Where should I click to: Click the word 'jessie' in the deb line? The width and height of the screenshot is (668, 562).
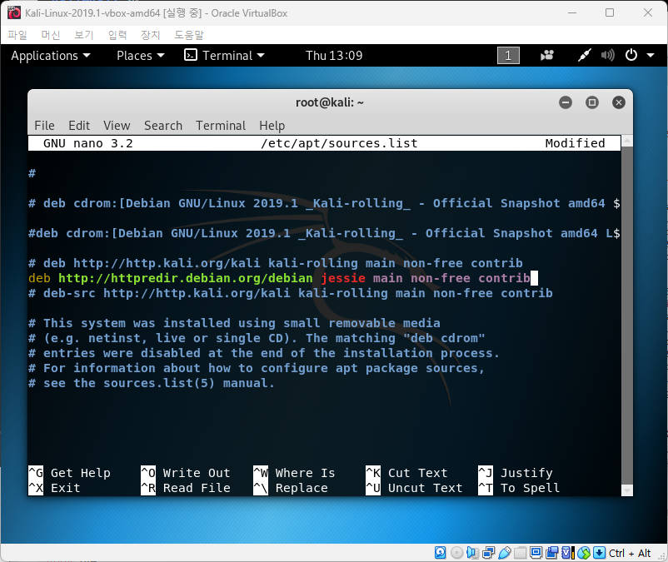coord(343,278)
